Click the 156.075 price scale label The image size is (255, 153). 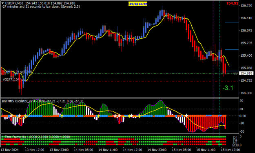click(x=246, y=31)
